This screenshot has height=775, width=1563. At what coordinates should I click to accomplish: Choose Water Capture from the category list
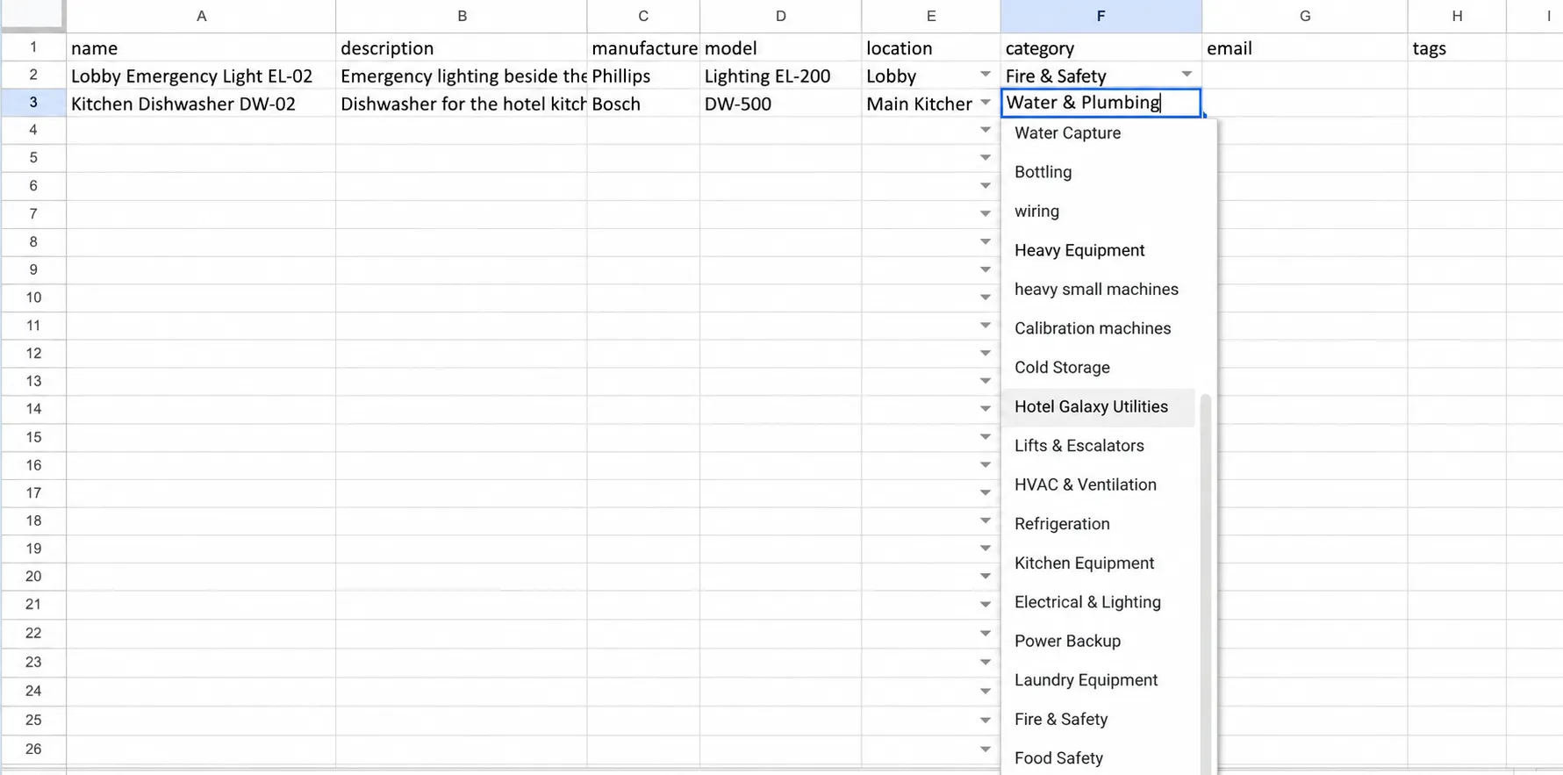[x=1098, y=133]
